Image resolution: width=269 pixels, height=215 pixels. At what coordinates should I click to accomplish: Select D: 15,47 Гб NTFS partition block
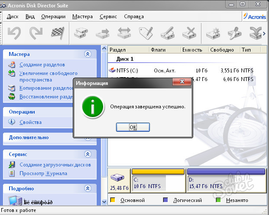pyautogui.click(x=226, y=181)
